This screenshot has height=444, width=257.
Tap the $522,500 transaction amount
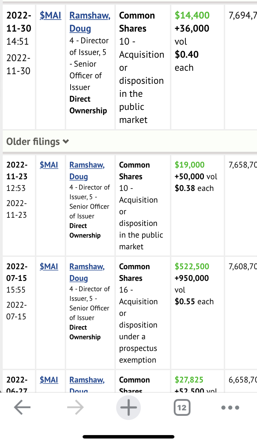point(192,266)
